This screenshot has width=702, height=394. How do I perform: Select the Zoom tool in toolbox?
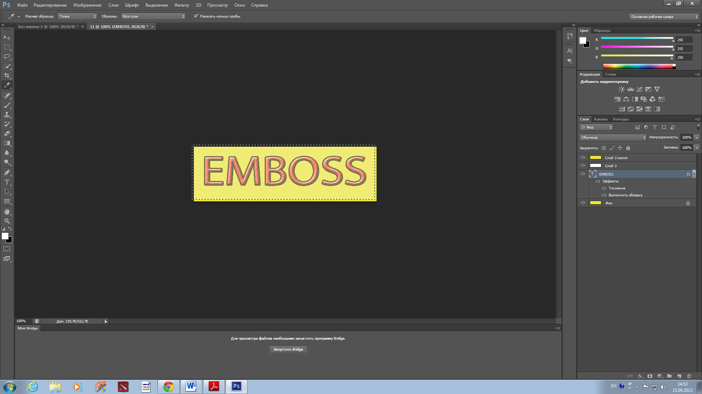[x=7, y=221]
